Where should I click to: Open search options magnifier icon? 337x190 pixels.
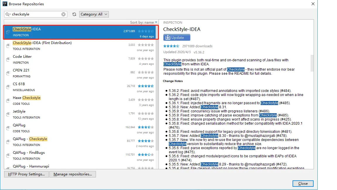pyautogui.click(x=8, y=14)
